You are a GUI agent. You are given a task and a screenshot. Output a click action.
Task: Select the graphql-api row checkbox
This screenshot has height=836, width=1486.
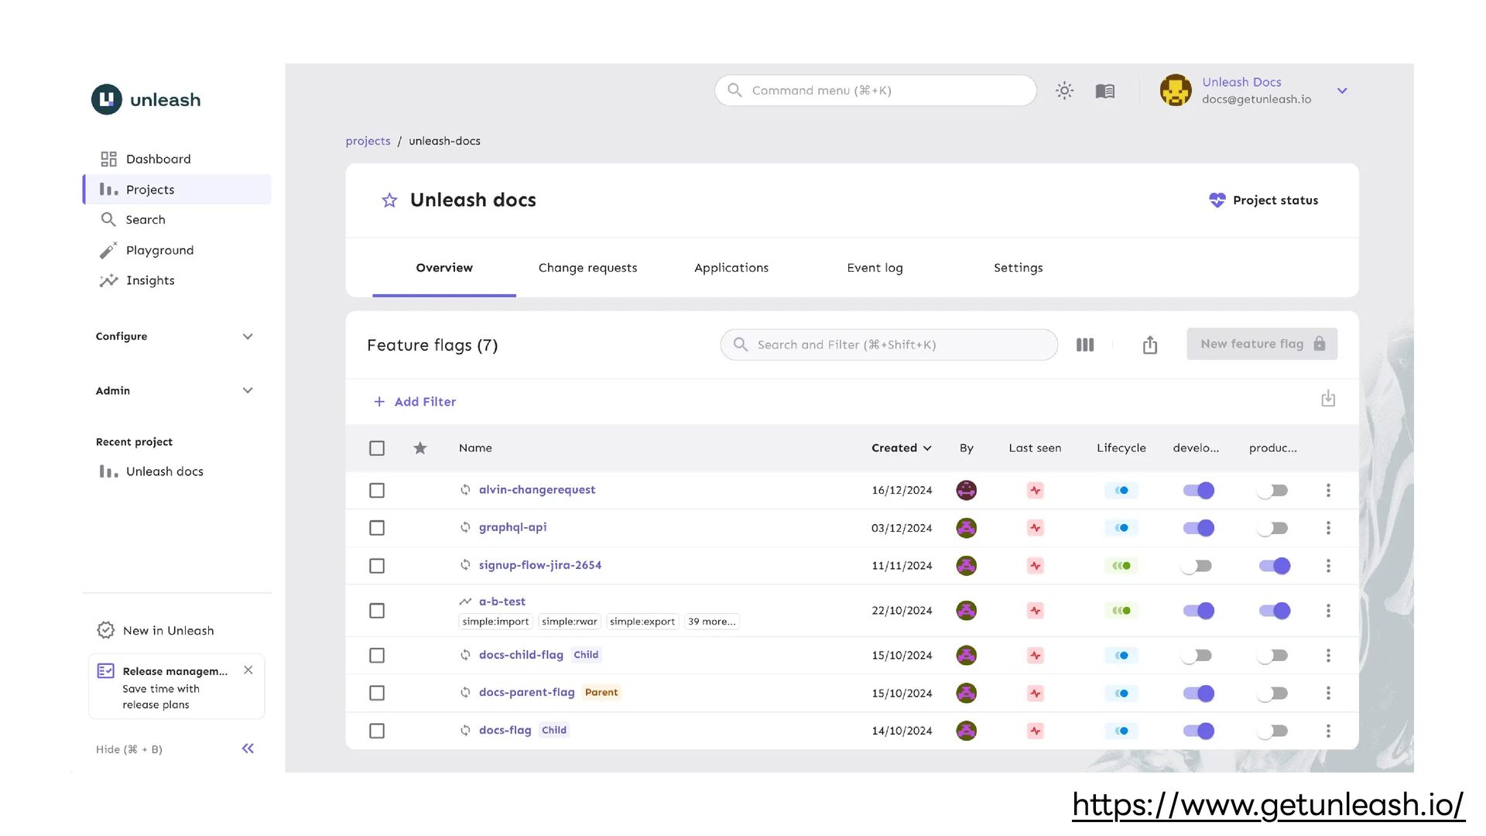[x=377, y=528]
